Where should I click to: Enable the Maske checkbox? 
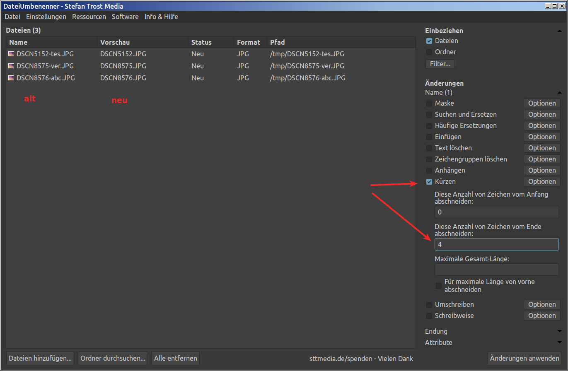pyautogui.click(x=429, y=104)
